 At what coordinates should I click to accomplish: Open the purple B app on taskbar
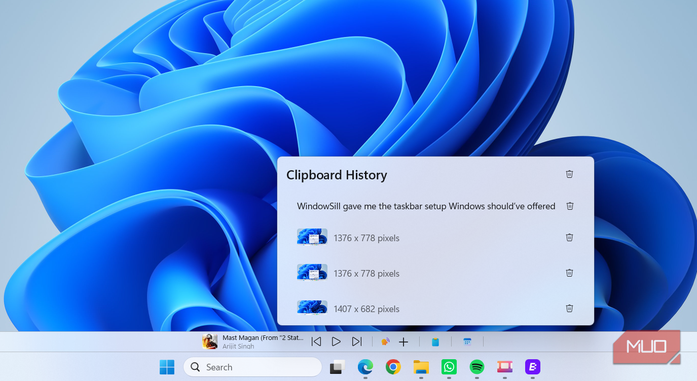(x=533, y=367)
